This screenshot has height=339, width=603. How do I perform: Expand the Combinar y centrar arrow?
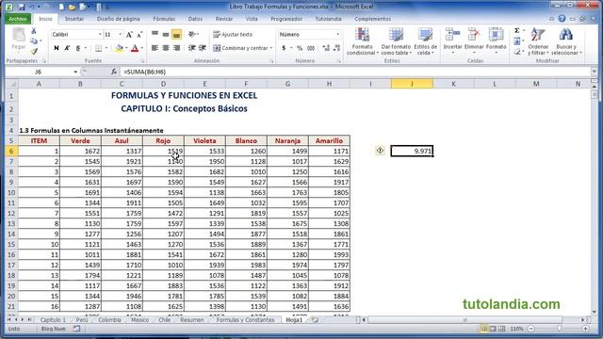pyautogui.click(x=271, y=48)
